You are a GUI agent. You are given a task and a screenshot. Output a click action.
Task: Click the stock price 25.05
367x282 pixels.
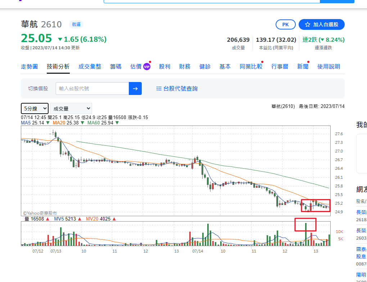pos(36,38)
